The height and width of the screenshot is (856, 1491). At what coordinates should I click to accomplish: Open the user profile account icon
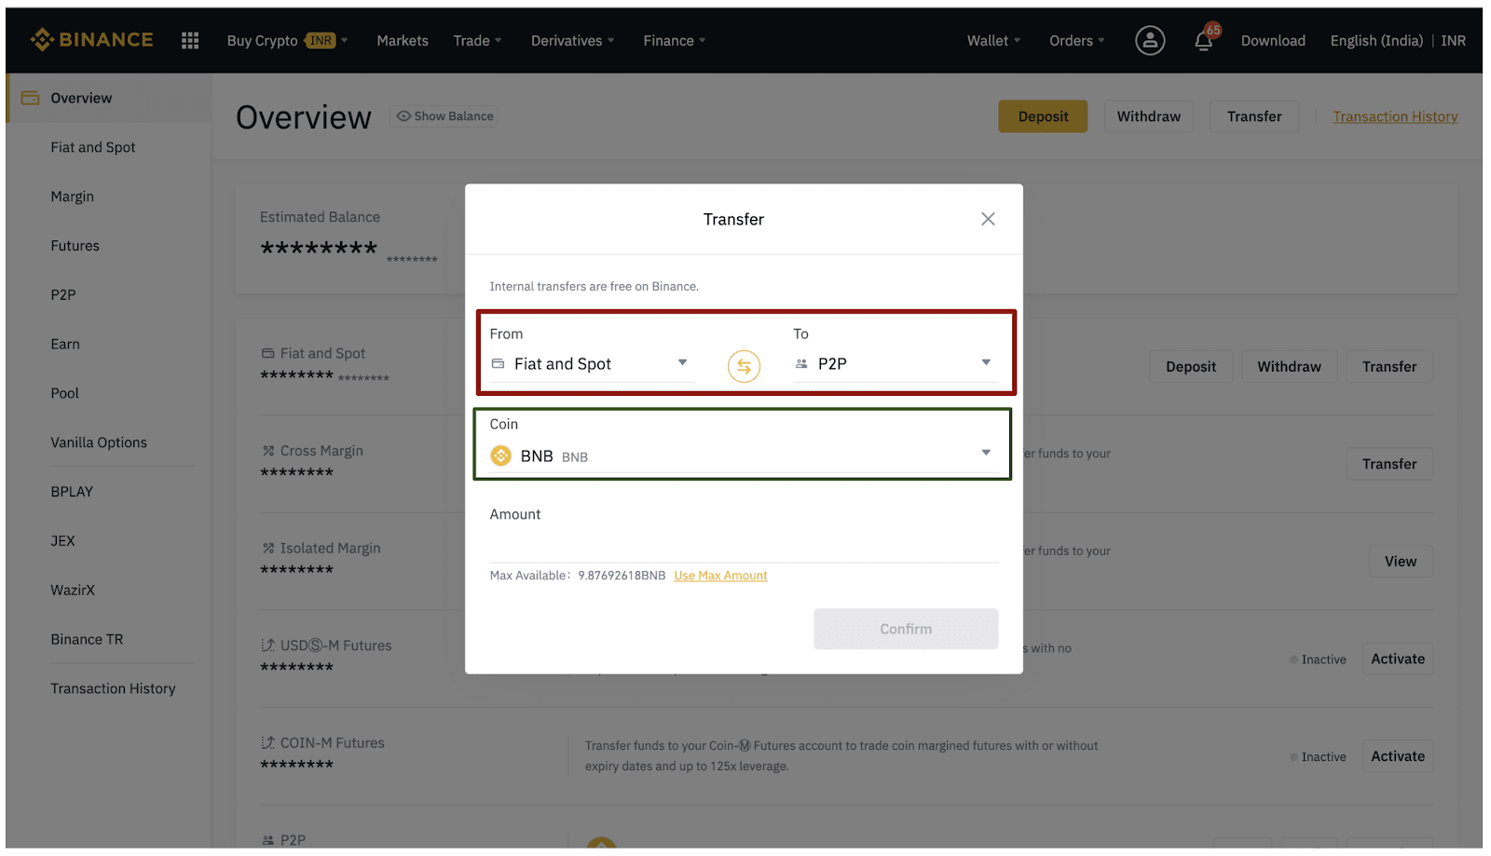[1150, 40]
